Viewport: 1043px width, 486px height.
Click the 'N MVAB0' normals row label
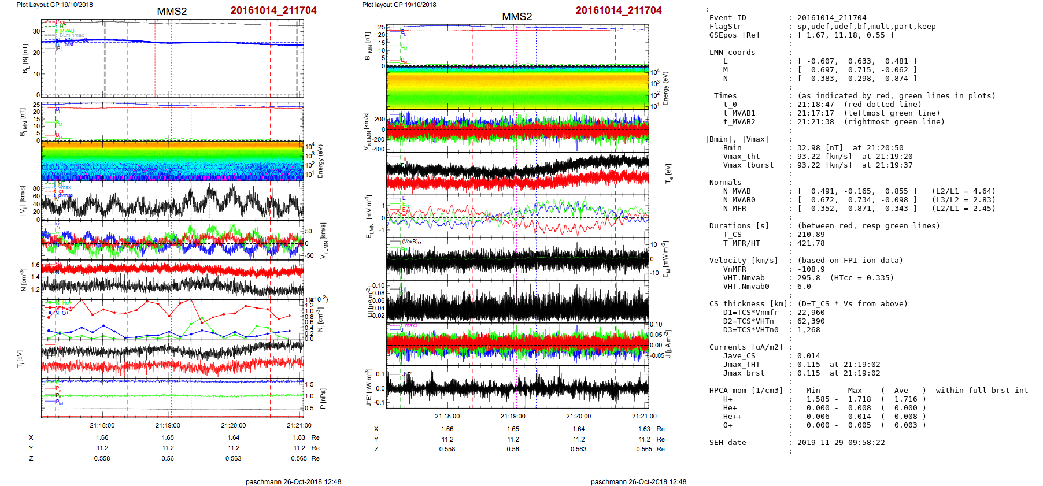(x=739, y=200)
